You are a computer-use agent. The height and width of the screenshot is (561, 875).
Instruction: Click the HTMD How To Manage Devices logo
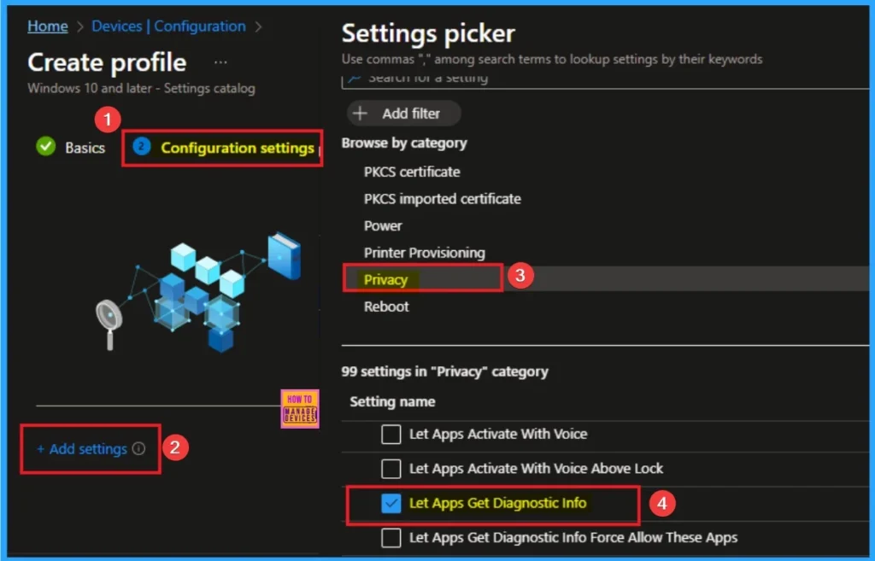pos(299,409)
